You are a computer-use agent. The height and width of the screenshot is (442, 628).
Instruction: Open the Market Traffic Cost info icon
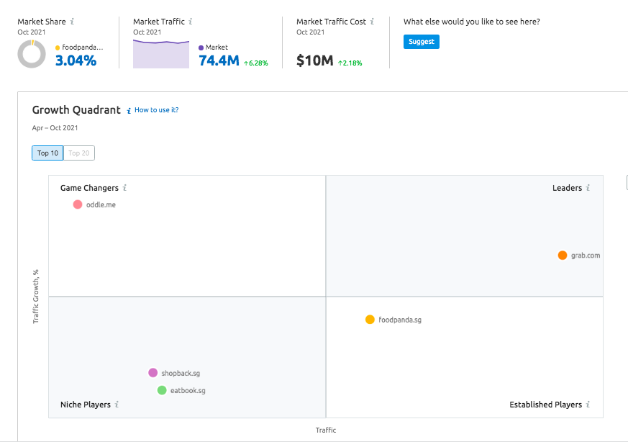click(372, 22)
